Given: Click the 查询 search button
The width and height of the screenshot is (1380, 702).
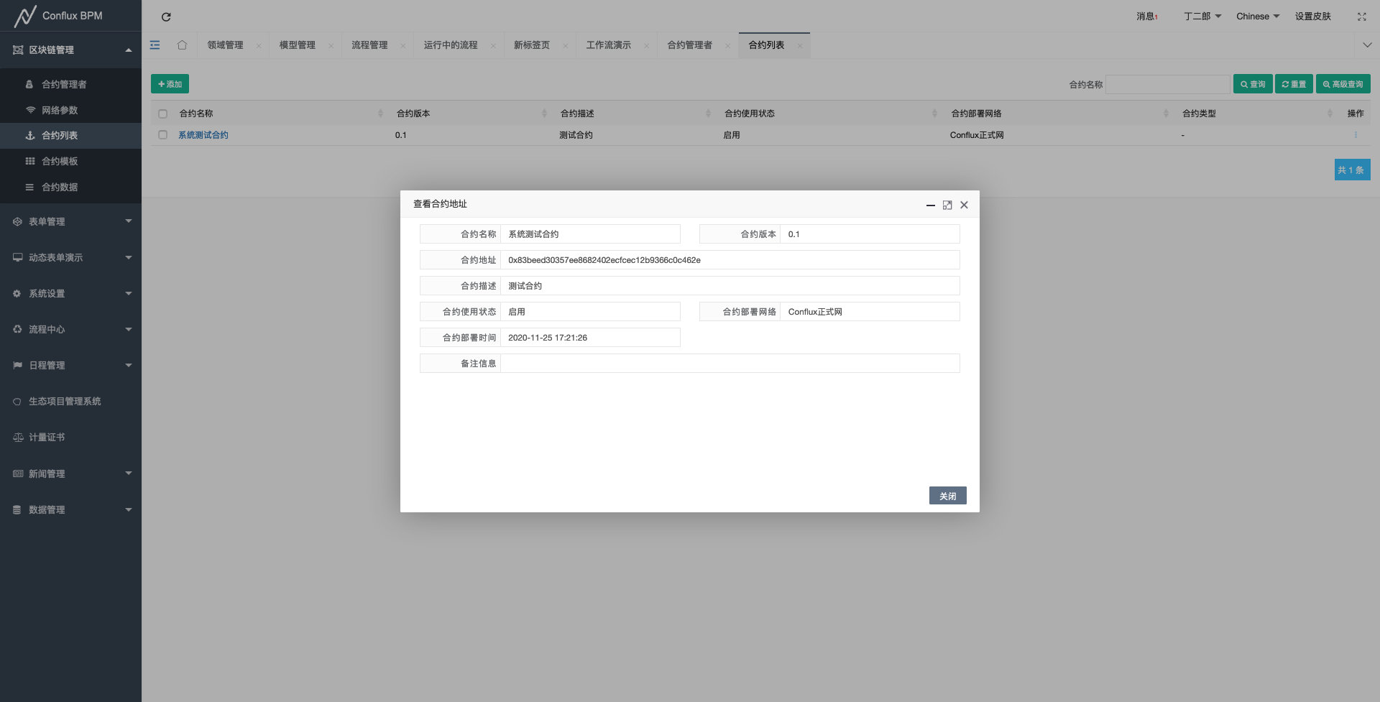Looking at the screenshot, I should pos(1253,84).
